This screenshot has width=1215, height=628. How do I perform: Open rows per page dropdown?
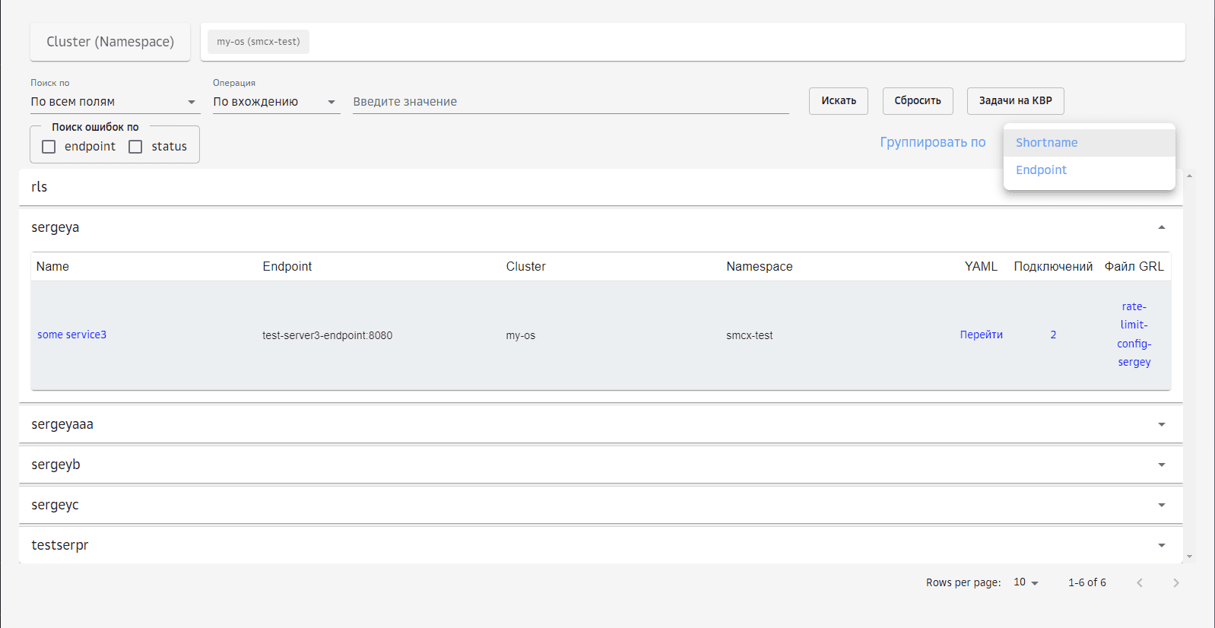tap(1026, 582)
